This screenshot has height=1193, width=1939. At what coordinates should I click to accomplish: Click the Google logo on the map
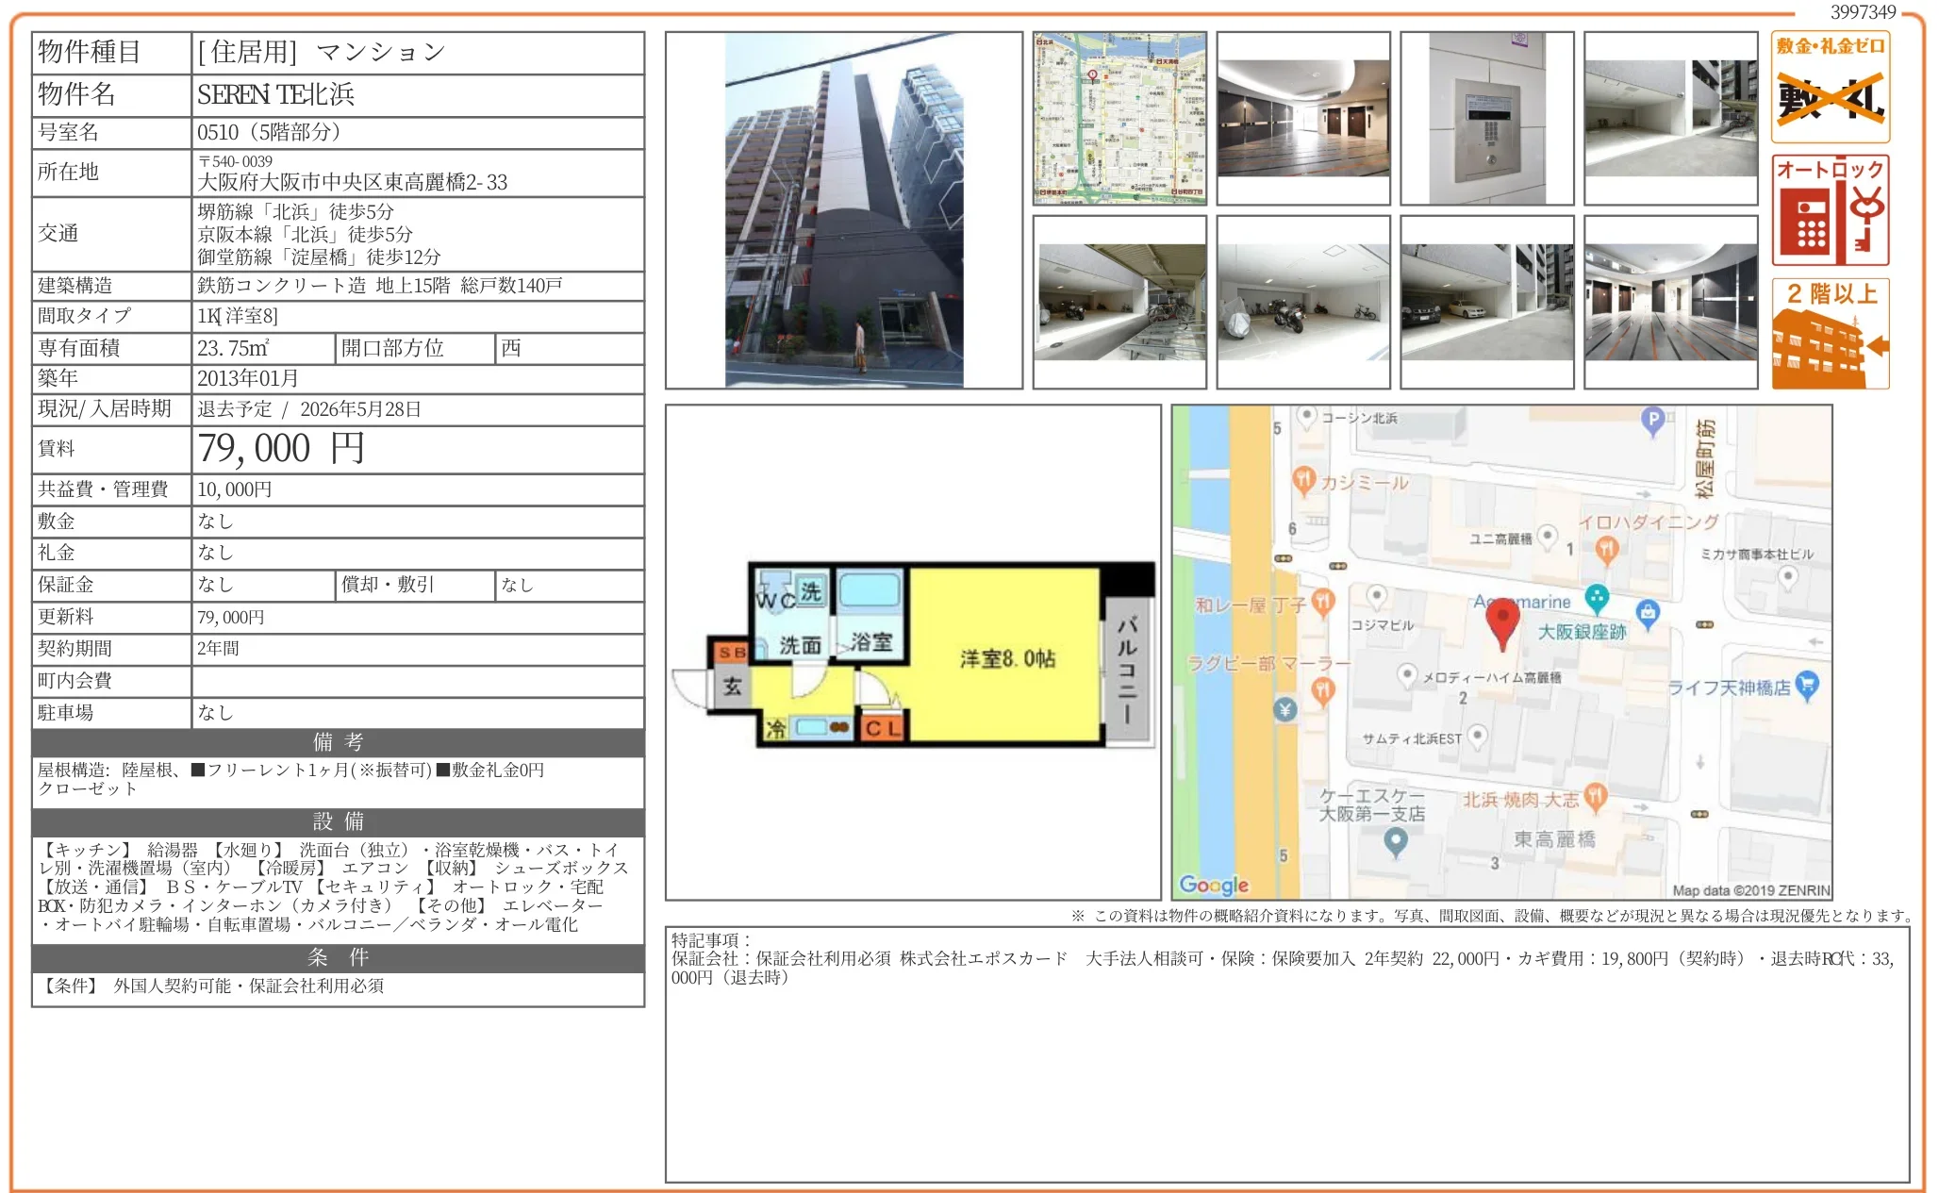1214,885
